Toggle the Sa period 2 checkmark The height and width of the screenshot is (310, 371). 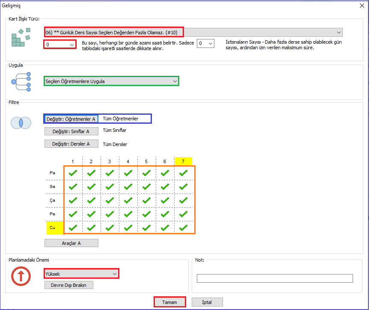91,187
